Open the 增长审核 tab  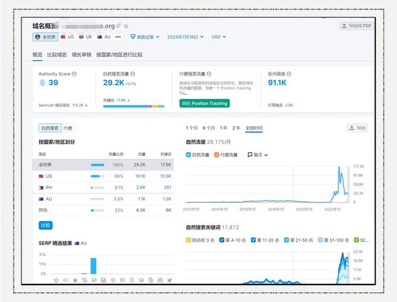[x=81, y=55]
